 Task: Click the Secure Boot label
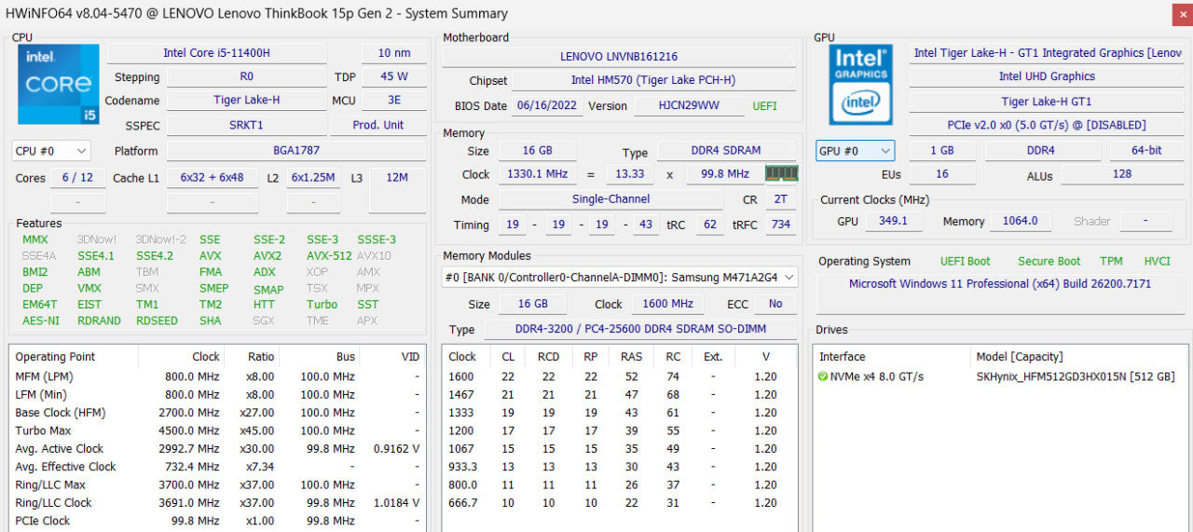point(1049,262)
